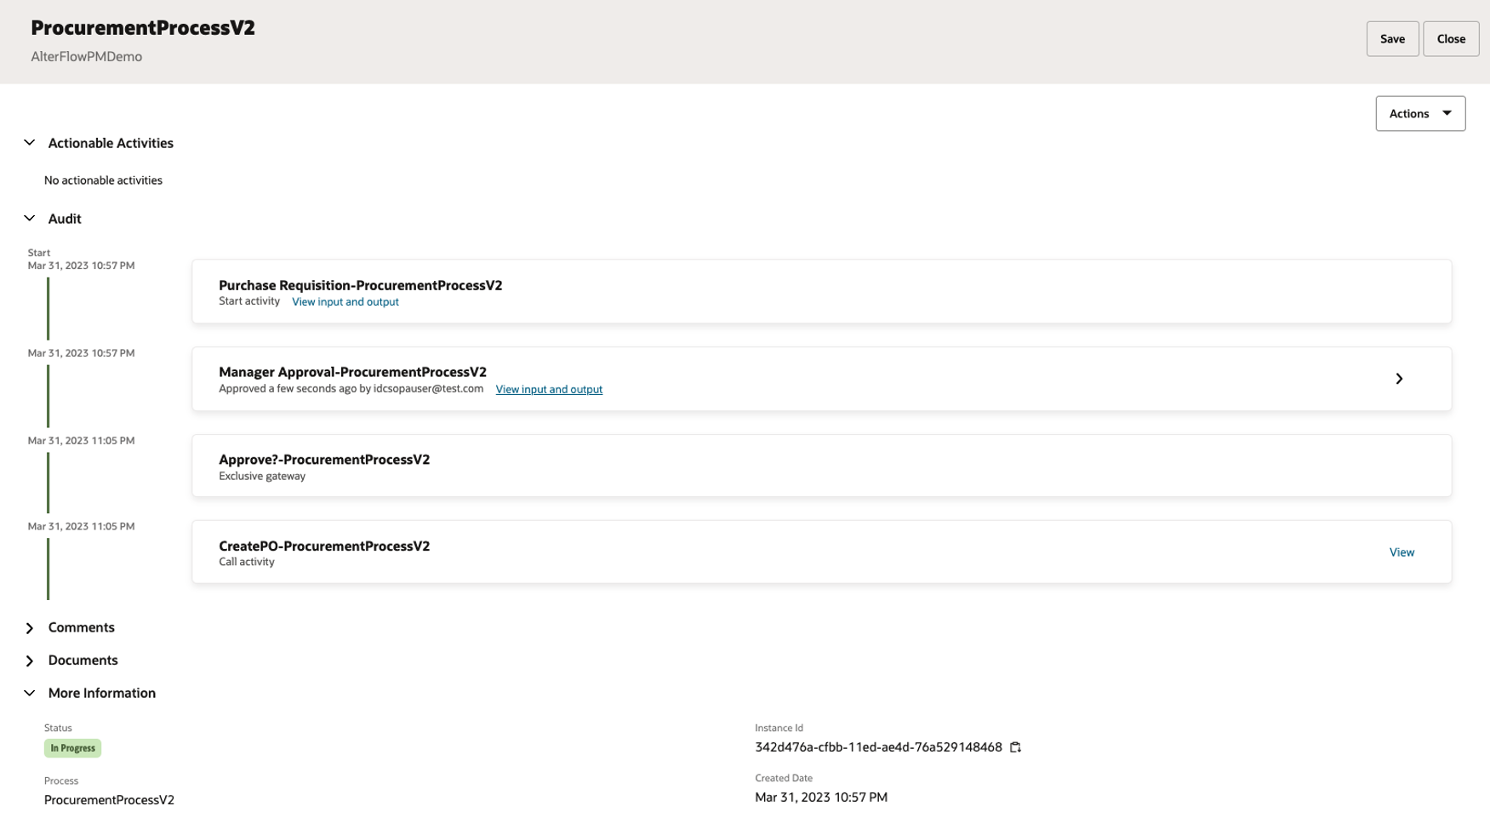The width and height of the screenshot is (1490, 829).
Task: Collapse the More Information section
Action: (29, 692)
